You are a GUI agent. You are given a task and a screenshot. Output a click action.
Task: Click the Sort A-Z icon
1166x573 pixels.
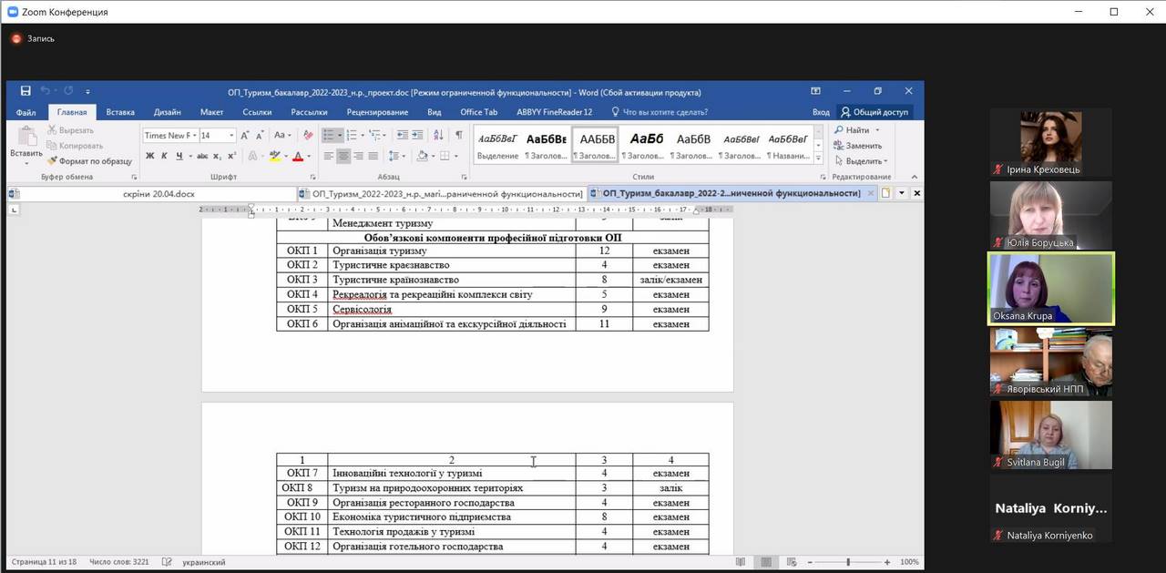[x=436, y=135]
